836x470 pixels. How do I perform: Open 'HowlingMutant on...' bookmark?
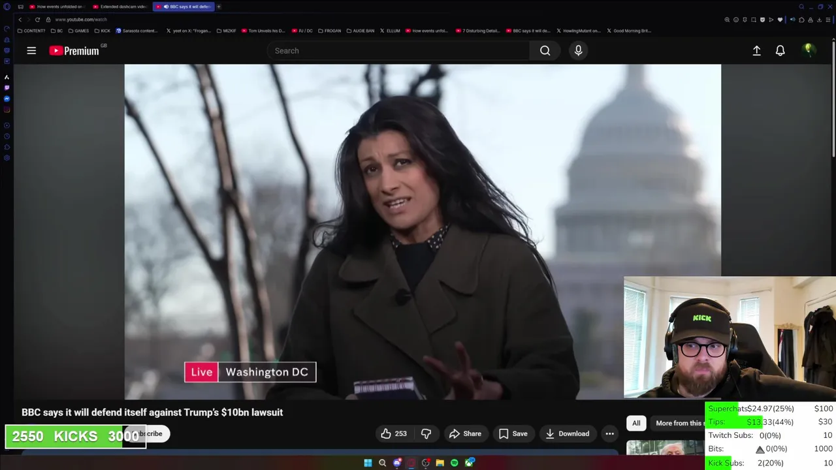pos(578,31)
